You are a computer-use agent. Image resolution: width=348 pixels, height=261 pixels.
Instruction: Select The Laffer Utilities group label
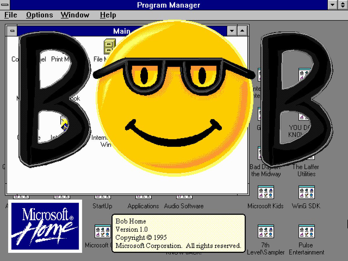tap(306, 171)
